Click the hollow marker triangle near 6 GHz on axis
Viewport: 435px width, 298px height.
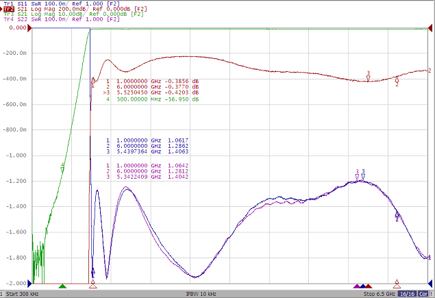397,282
